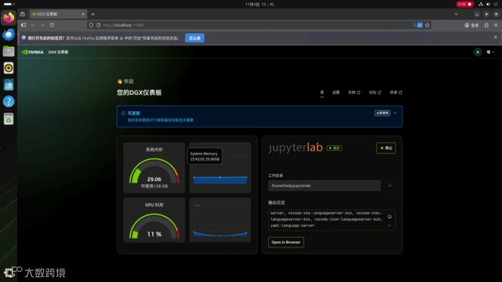The height and width of the screenshot is (282, 502).
Task: Click the translate page icon in address bar
Action: [x=417, y=25]
